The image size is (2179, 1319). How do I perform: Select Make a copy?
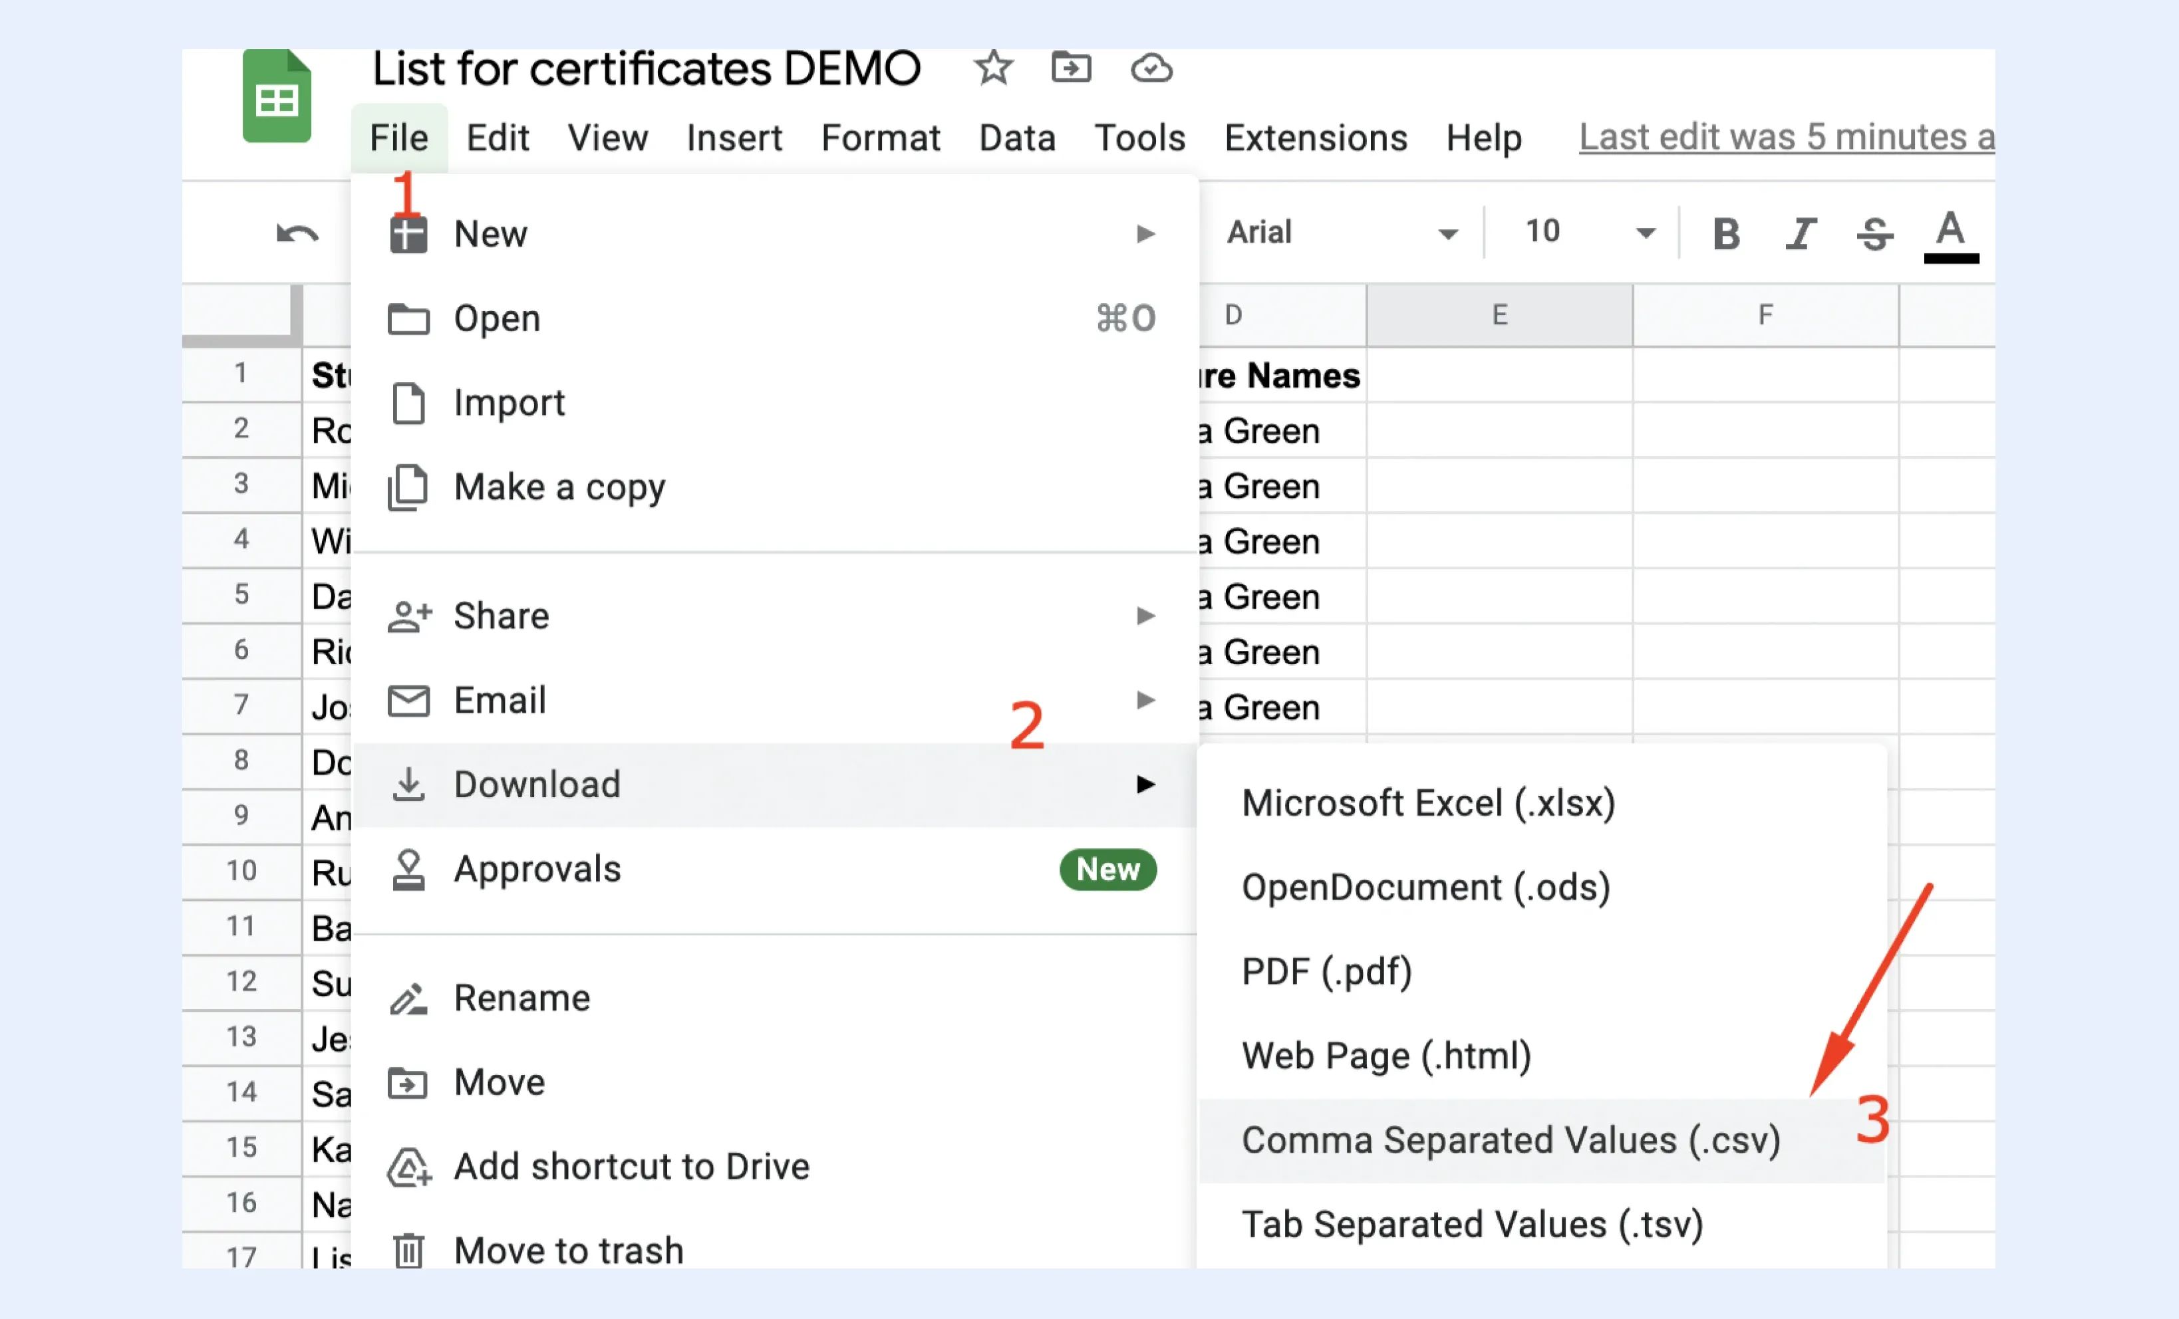click(x=775, y=487)
